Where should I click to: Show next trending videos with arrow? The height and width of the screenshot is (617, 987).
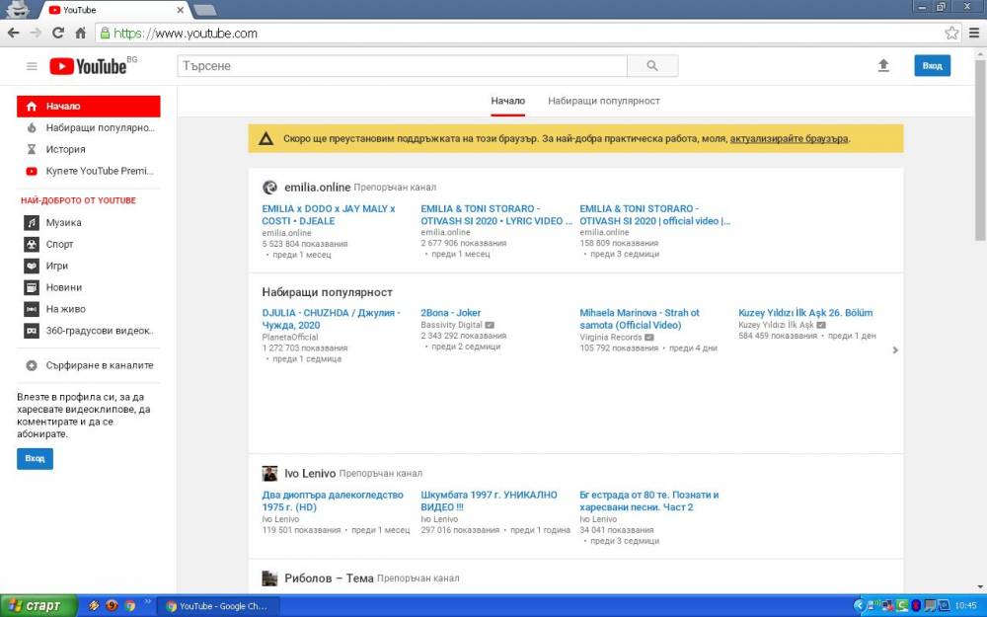click(895, 350)
